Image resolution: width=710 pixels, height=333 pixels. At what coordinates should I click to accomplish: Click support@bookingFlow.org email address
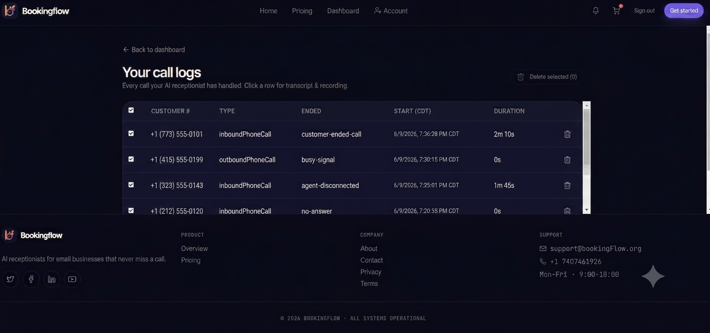coord(596,249)
